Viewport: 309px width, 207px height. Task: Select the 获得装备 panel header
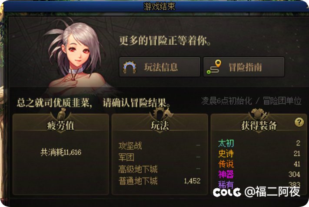[x=259, y=125]
